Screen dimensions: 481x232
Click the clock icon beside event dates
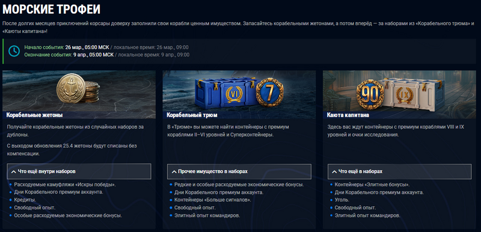click(x=14, y=51)
